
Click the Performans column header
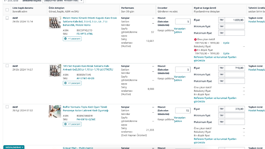pos(127,8)
